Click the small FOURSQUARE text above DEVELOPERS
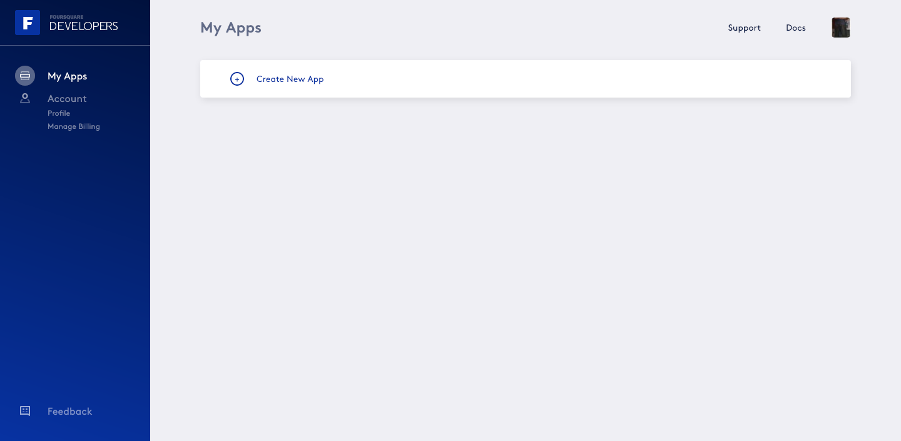901x441 pixels. pos(66,17)
